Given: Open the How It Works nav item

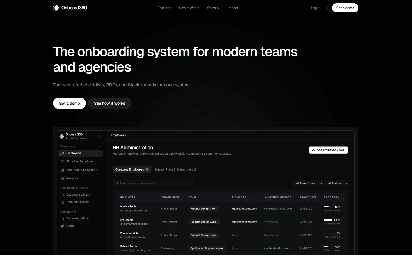Looking at the screenshot, I should coord(189,8).
